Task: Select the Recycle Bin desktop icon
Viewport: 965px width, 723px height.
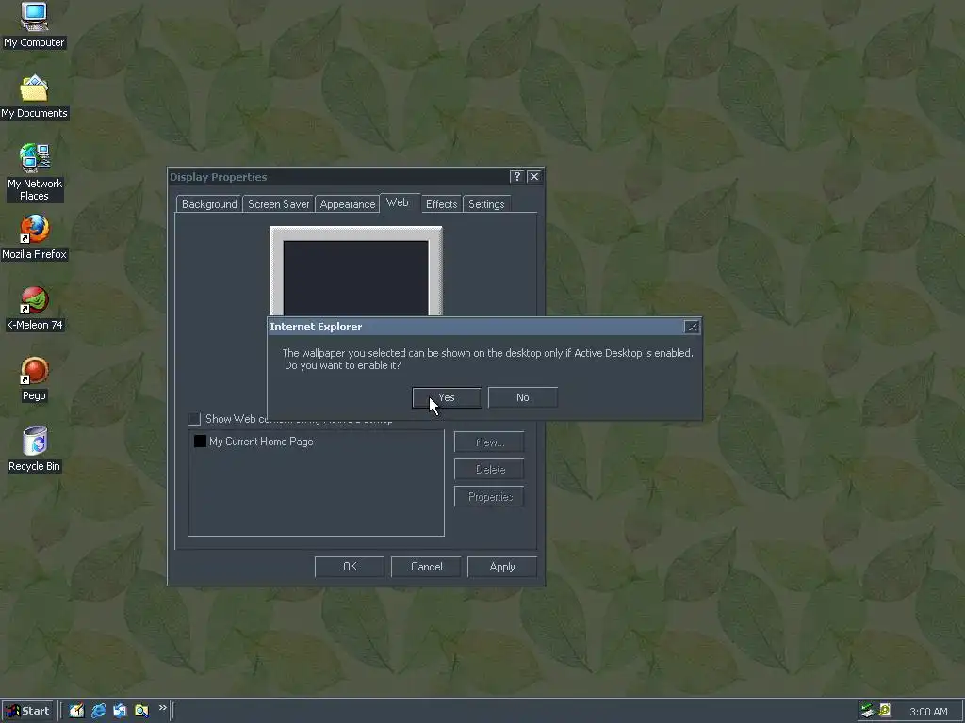Action: click(34, 449)
